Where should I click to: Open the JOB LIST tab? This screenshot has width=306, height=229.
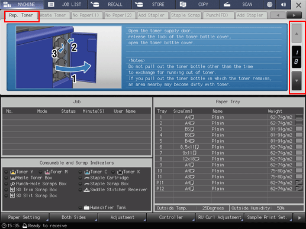[66, 4]
